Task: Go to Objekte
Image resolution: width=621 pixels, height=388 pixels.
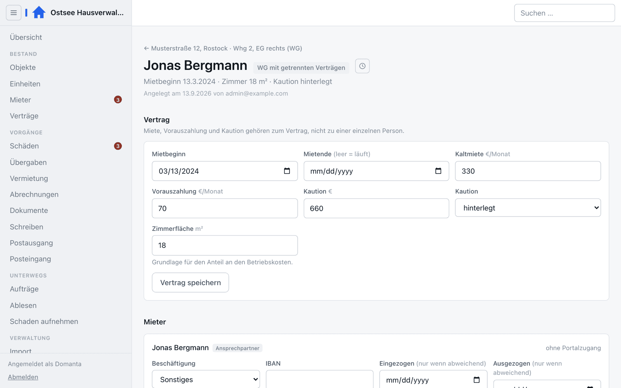Action: coord(23,68)
